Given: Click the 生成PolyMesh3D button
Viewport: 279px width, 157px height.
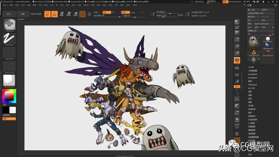Looking at the screenshot, I should [262, 23].
